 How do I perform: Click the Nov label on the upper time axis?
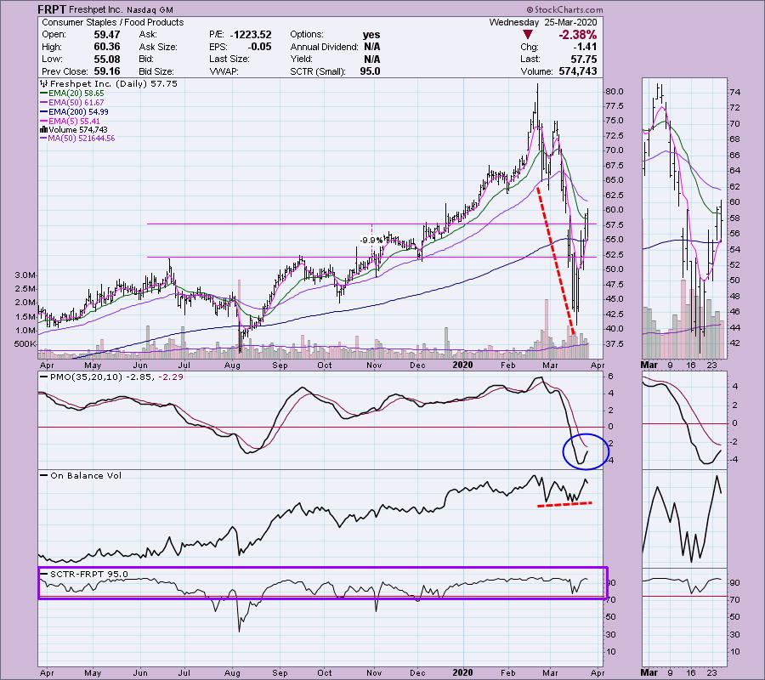[374, 365]
